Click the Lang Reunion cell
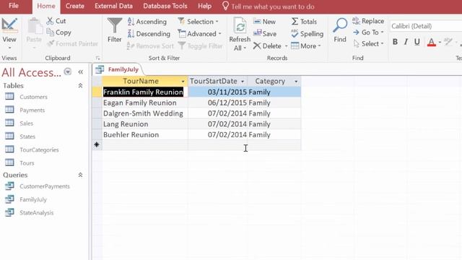This screenshot has width=462, height=260. click(145, 124)
